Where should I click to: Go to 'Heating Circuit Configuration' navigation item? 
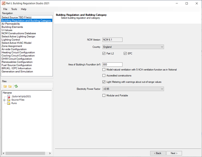18,53
